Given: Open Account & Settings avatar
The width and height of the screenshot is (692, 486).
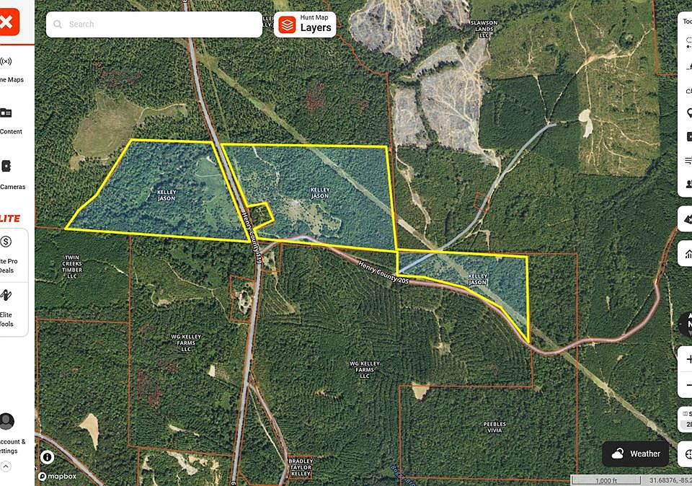Looking at the screenshot, I should 6,421.
